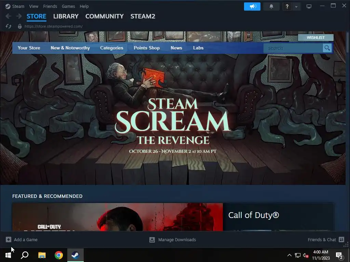Viewport: 350px width, 262px height.
Task: Go forward with the right arrow
Action: click(x=19, y=16)
